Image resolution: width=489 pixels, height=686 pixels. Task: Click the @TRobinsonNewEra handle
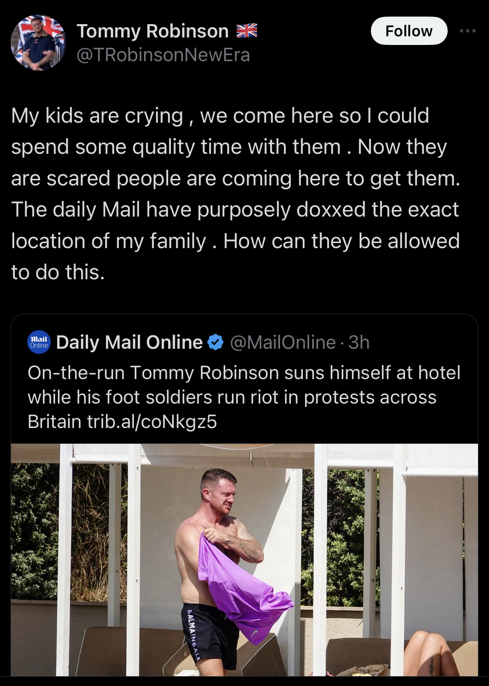(163, 55)
